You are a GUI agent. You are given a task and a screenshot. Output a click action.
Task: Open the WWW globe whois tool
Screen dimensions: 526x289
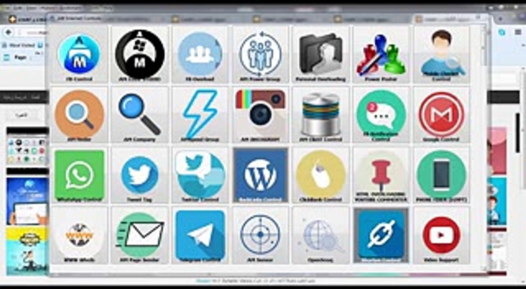point(79,235)
